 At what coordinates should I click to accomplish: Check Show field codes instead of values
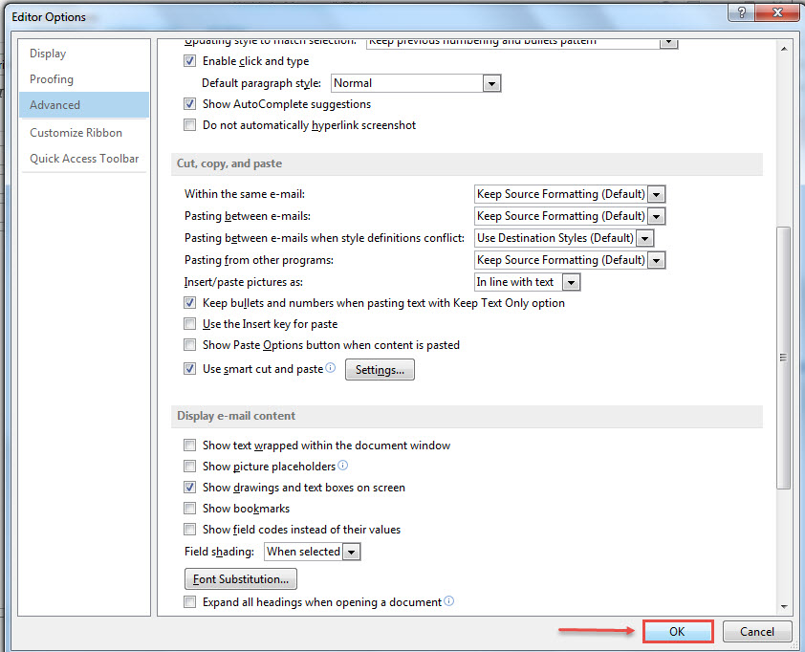[190, 530]
